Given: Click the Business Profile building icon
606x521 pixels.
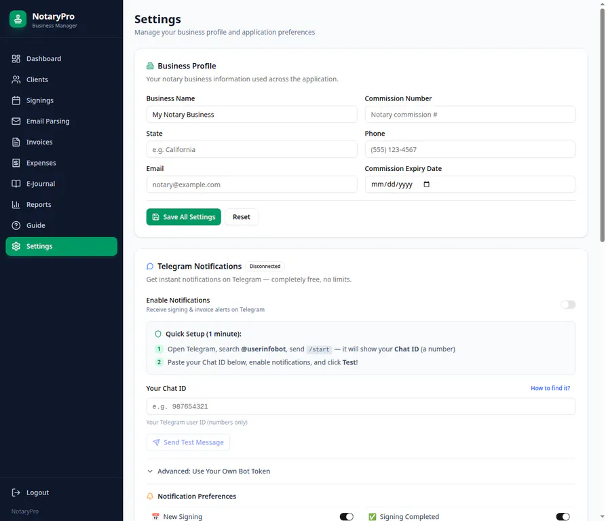Looking at the screenshot, I should coord(150,66).
